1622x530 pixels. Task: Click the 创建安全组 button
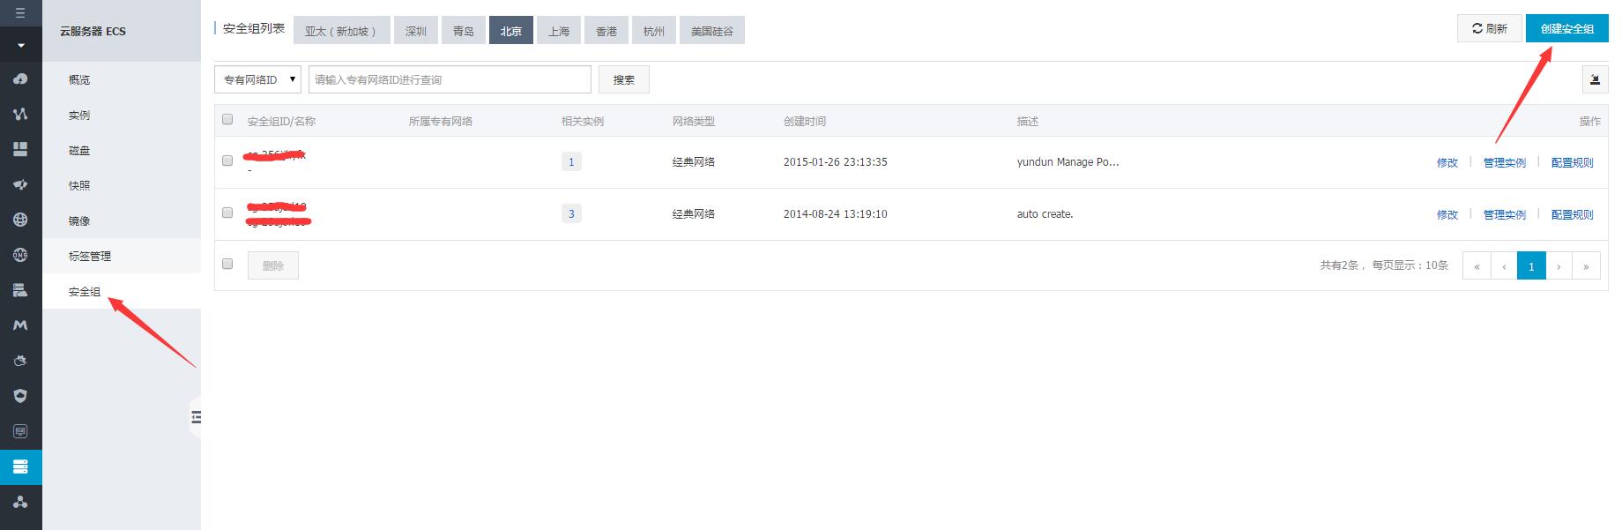point(1566,29)
